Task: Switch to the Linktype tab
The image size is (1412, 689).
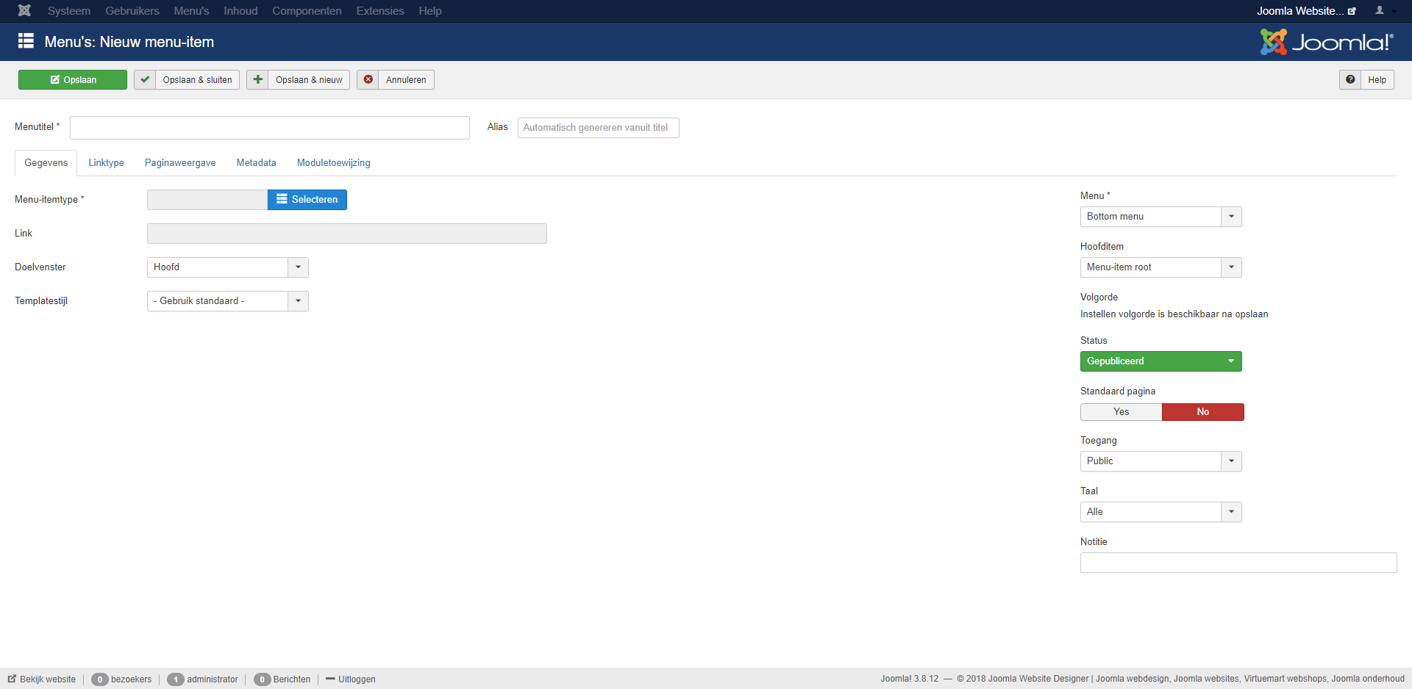Action: tap(106, 162)
